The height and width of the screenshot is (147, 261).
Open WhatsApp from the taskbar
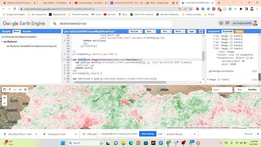click(x=191, y=143)
